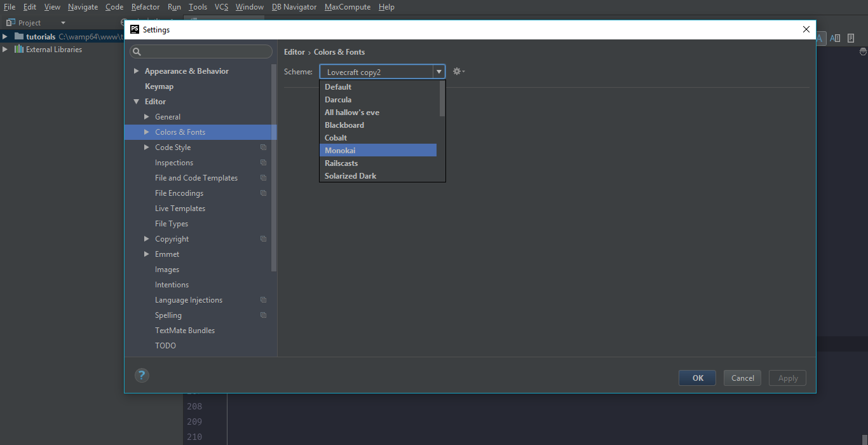Screen dimensions: 868x445
Task: Expand the Appearance & Behavior section
Action: (137, 71)
